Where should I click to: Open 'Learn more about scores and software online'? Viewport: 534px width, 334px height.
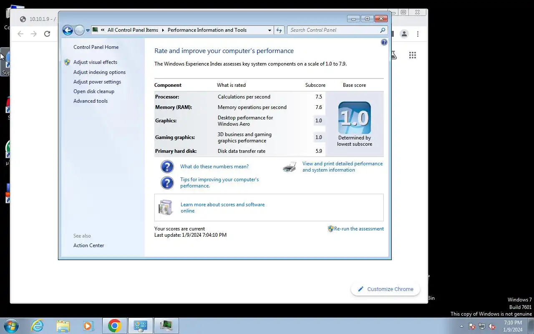tap(222, 207)
